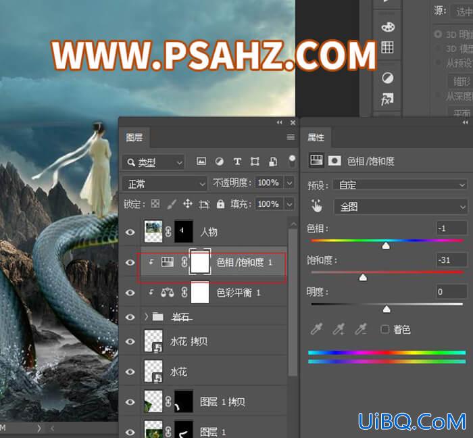This screenshot has height=438, width=473.
Task: Lock all padlock icon
Action: pos(220,204)
